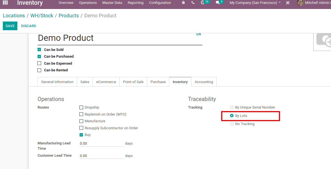The image size is (331, 169).
Task: Click the EN language button
Action: pos(199,34)
